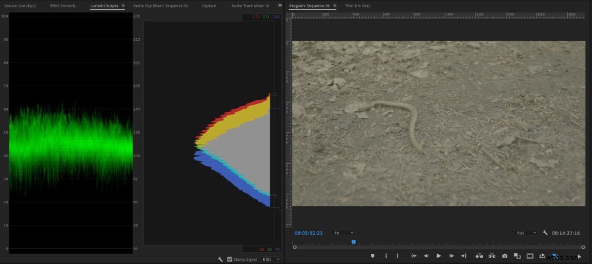Click the Mark Out bracket button
592x264 pixels.
[x=397, y=255]
